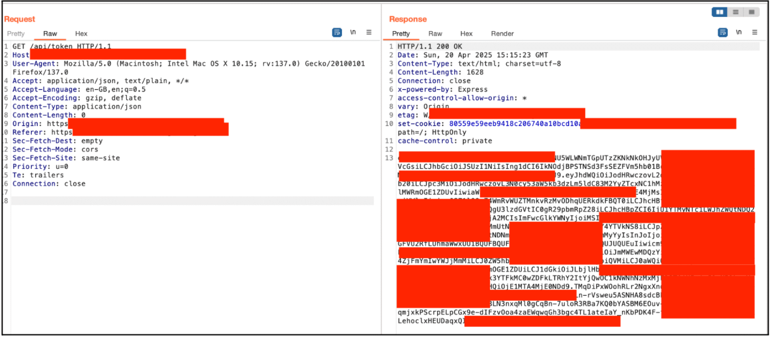The height and width of the screenshot is (337, 770).
Task: Toggle show non-printable \n in Response panel
Action: click(738, 32)
